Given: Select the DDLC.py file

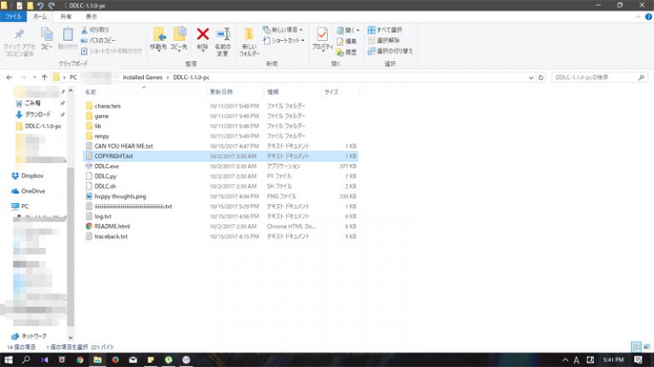Looking at the screenshot, I should [106, 176].
